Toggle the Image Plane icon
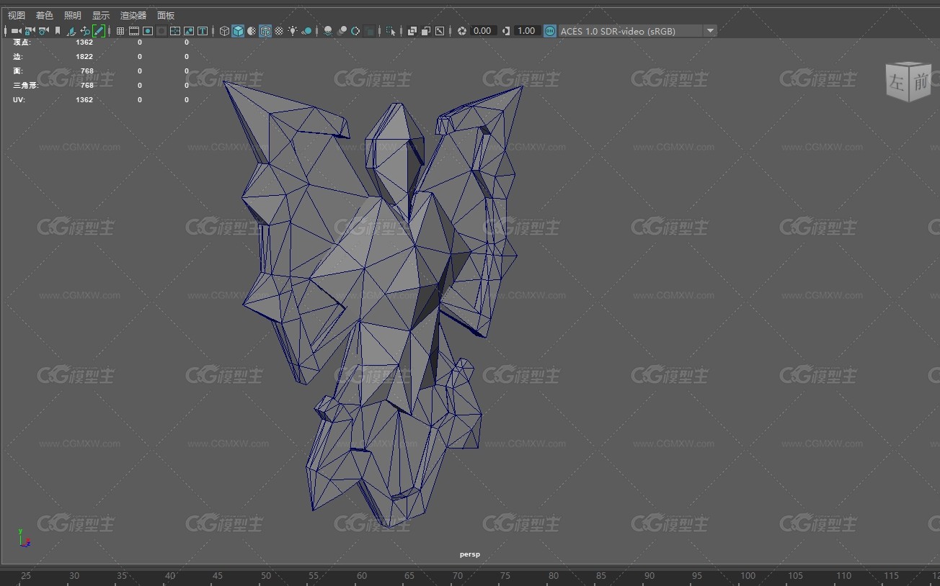The height and width of the screenshot is (586, 940). point(71,31)
